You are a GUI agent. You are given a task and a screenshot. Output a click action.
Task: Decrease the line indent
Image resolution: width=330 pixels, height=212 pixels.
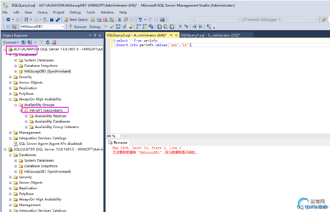(194, 27)
